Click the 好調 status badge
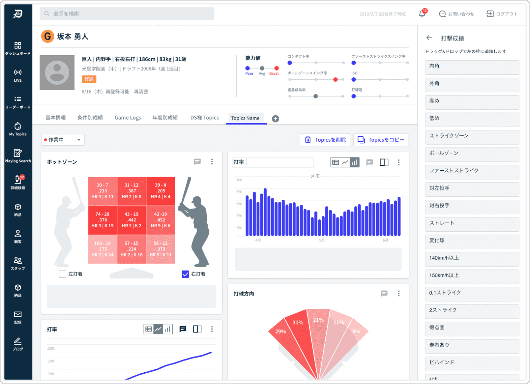Screen dimensions: 530x384 point(89,79)
